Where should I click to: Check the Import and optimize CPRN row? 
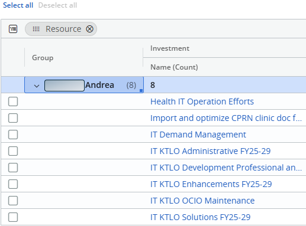click(13, 118)
